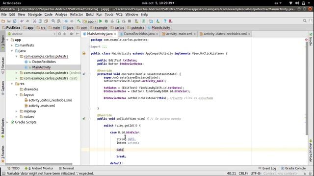Toggle the Android Monitor tool window
Screen dimensions: 314x176
(x=39, y=168)
